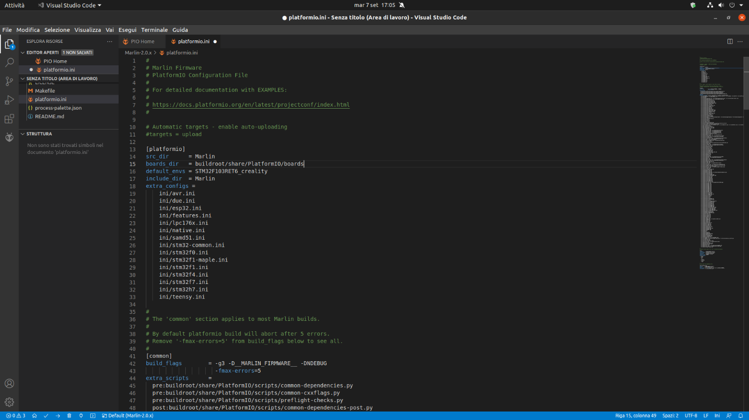Open the PlatformIO alien icon panel
The image size is (749, 420).
click(x=9, y=138)
